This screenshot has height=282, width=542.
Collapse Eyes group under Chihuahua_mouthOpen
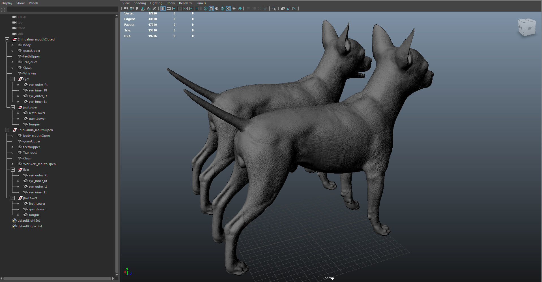click(13, 170)
